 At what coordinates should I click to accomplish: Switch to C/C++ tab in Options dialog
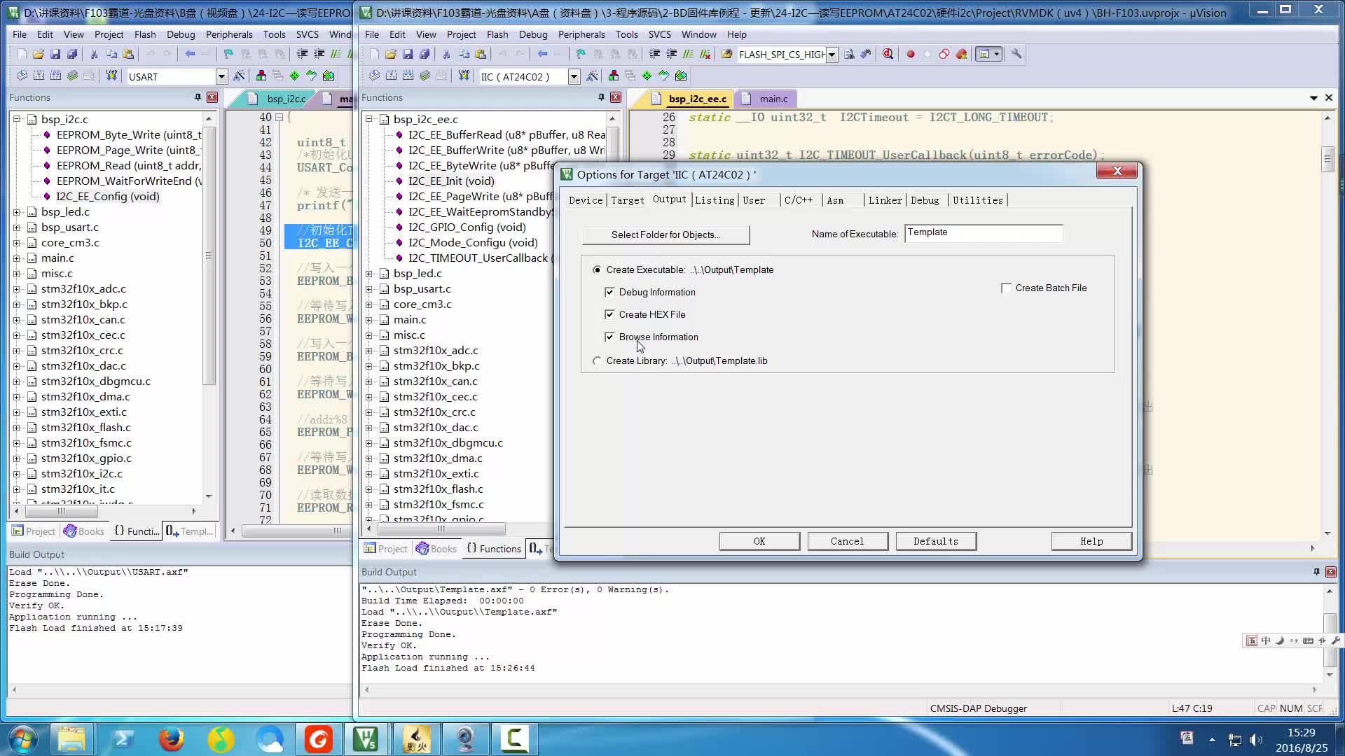point(799,200)
